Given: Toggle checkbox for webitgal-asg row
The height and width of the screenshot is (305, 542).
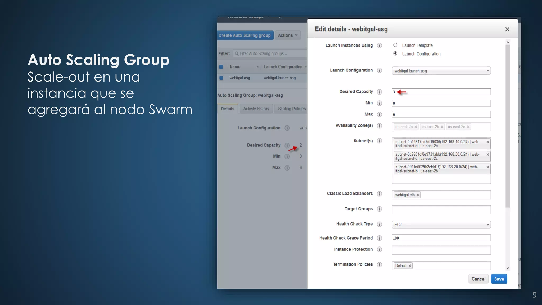Looking at the screenshot, I should point(221,78).
